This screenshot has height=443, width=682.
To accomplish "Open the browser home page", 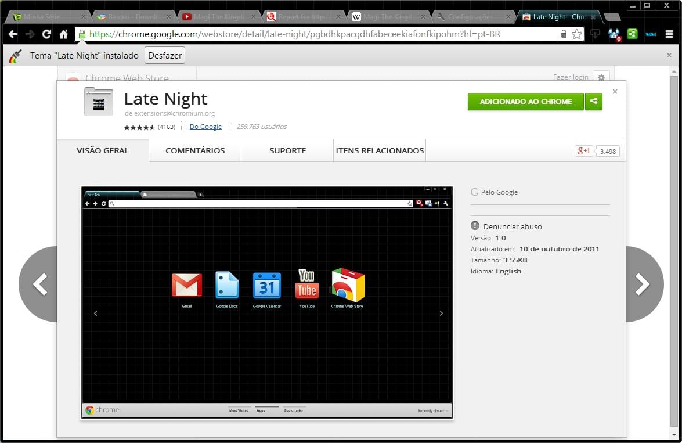I will click(63, 34).
